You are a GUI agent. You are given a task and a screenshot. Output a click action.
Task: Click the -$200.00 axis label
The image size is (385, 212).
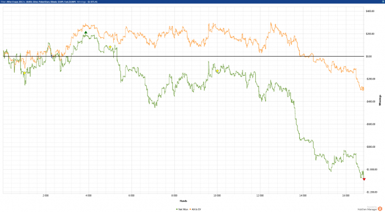pyautogui.click(x=370, y=79)
